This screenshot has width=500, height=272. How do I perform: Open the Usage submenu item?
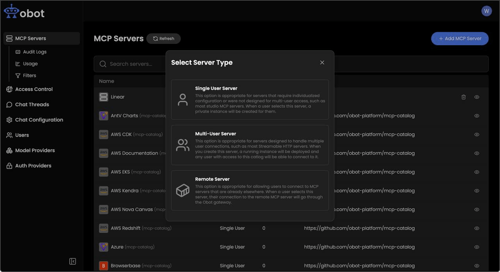pyautogui.click(x=30, y=64)
